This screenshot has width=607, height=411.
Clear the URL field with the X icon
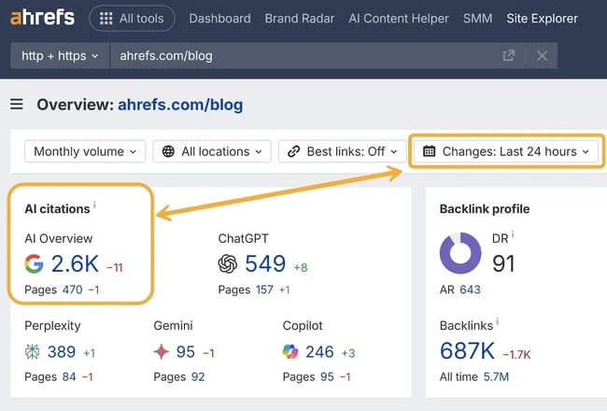[542, 56]
